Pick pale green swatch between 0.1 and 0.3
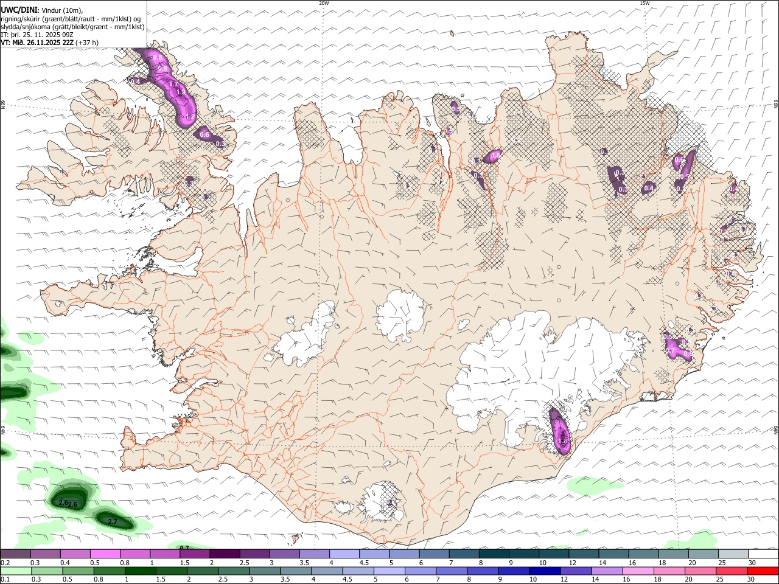The image size is (779, 584). pos(16,571)
